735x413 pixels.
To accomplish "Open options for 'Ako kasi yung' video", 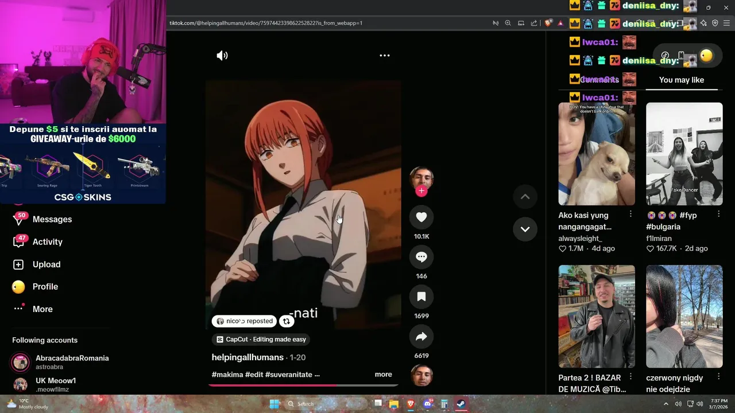I will point(630,214).
